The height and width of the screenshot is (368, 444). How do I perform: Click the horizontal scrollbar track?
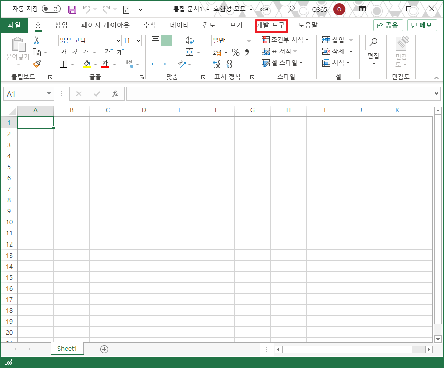tap(418, 349)
